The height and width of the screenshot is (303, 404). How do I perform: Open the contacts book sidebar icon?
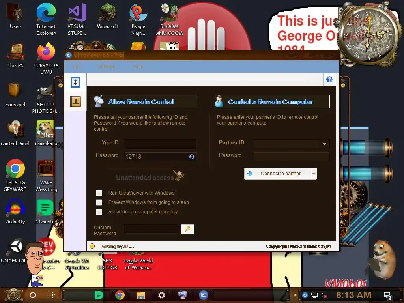pos(75,101)
